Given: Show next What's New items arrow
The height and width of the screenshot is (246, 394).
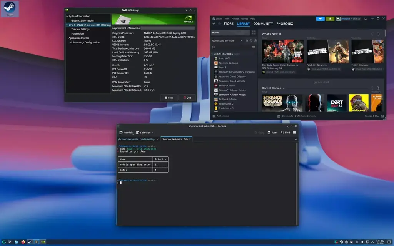Looking at the screenshot, I should 379,34.
